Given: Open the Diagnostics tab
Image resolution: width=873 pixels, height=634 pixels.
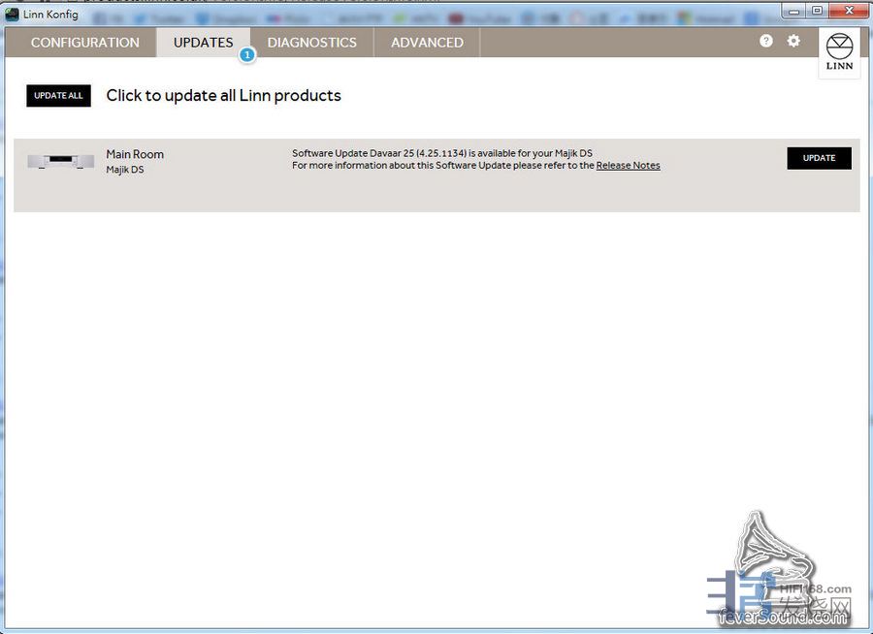Looking at the screenshot, I should pyautogui.click(x=311, y=43).
